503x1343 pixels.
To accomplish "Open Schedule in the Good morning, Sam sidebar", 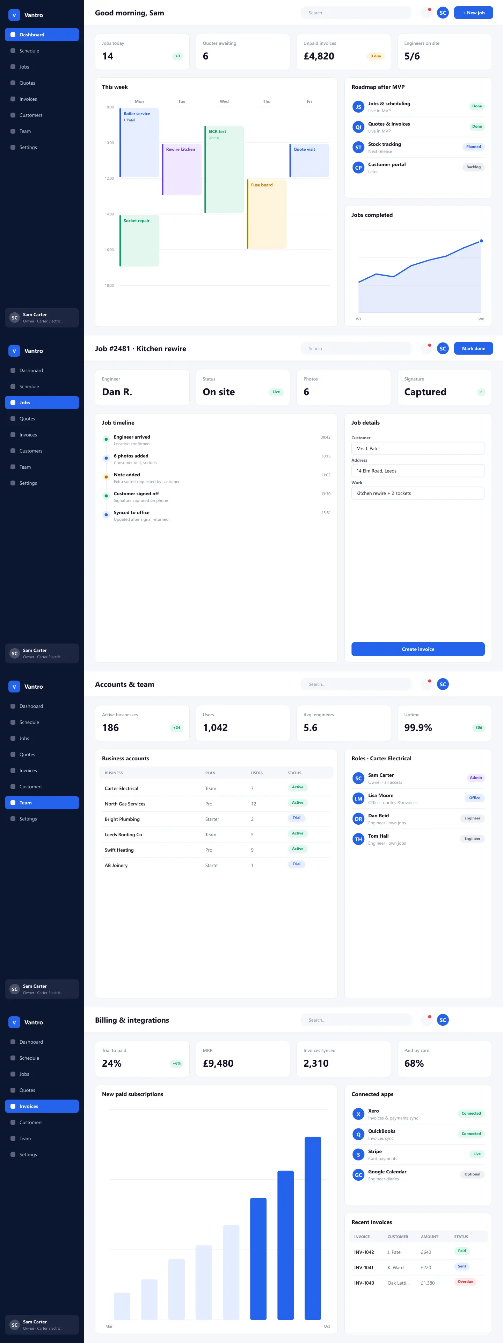I will (x=42, y=51).
